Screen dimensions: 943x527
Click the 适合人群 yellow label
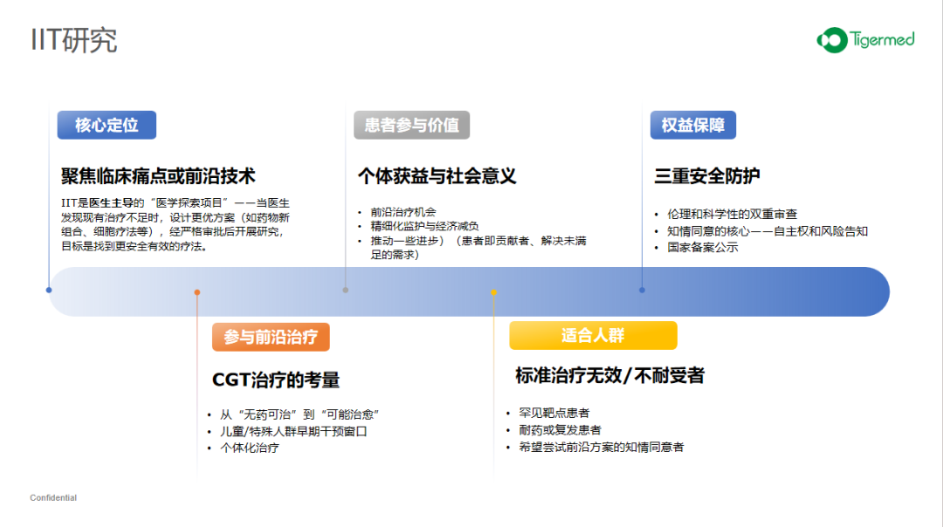(593, 336)
